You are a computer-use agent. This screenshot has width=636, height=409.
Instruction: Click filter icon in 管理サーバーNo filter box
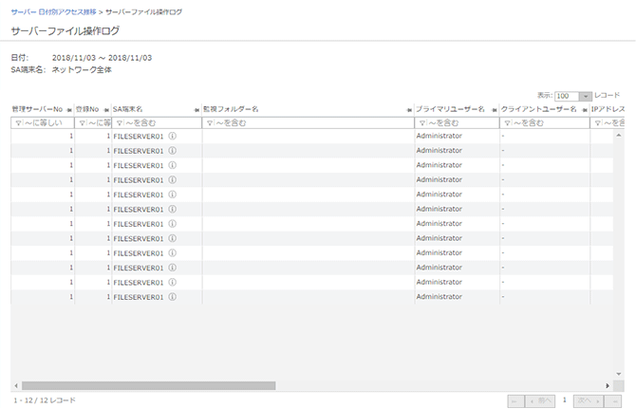[19, 123]
